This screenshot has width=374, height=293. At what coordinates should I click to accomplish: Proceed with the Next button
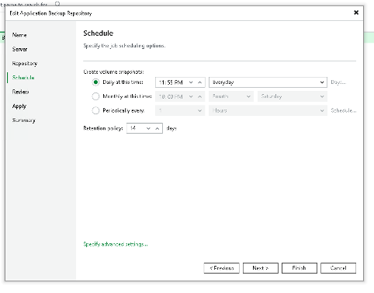click(x=261, y=268)
